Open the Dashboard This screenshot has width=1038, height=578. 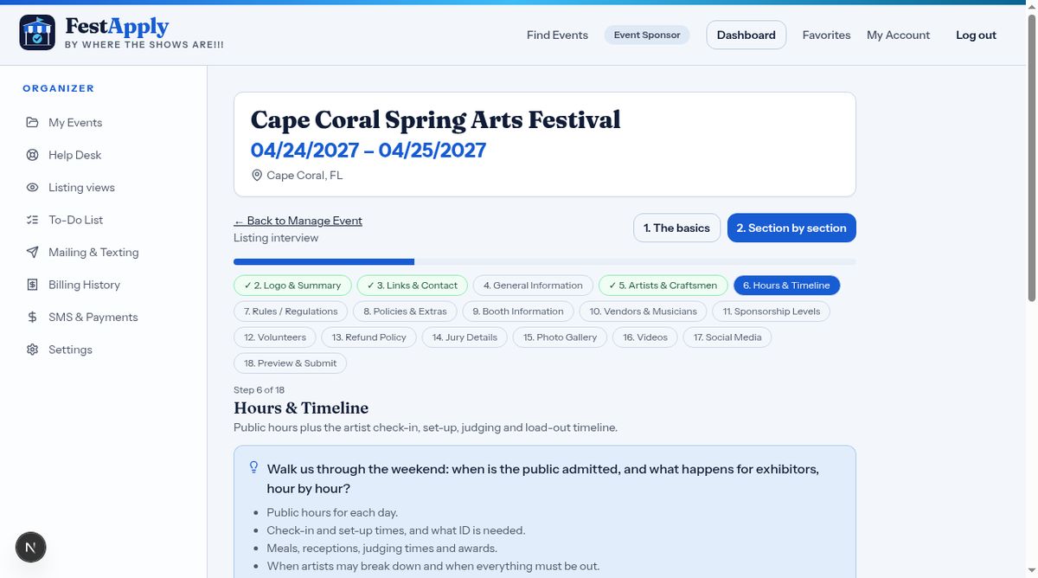(x=746, y=35)
